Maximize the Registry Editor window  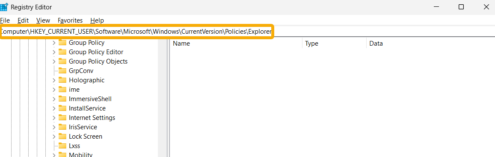(x=461, y=7)
